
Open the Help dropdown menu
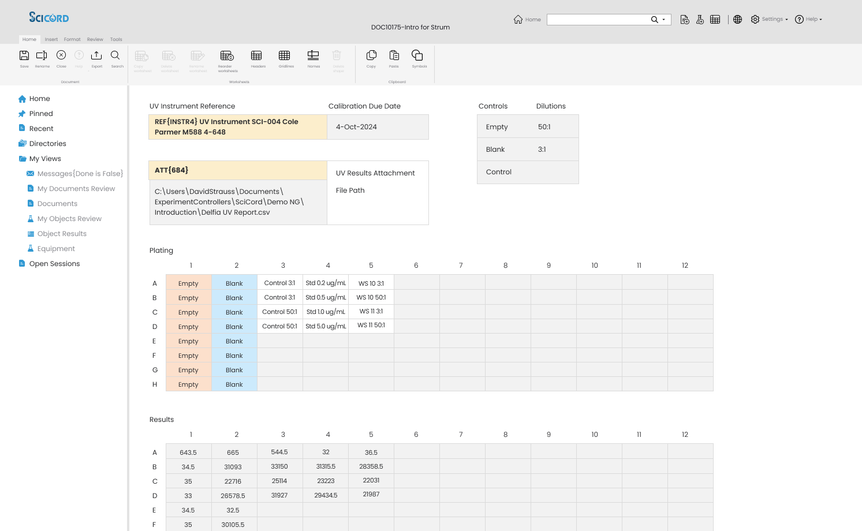point(808,19)
